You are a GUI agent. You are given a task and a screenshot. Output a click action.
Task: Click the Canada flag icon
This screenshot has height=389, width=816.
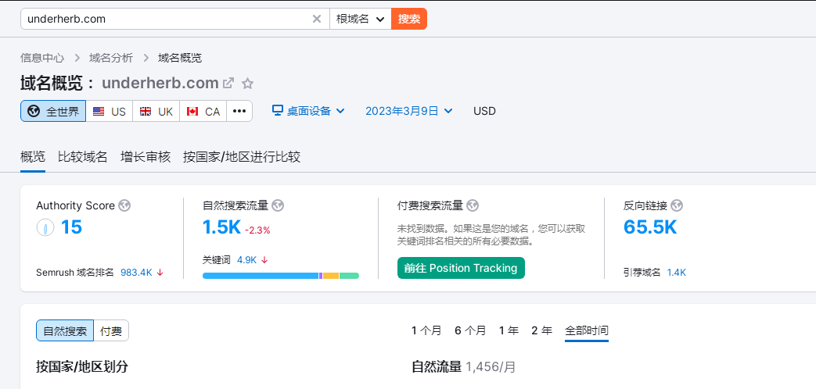coord(192,111)
